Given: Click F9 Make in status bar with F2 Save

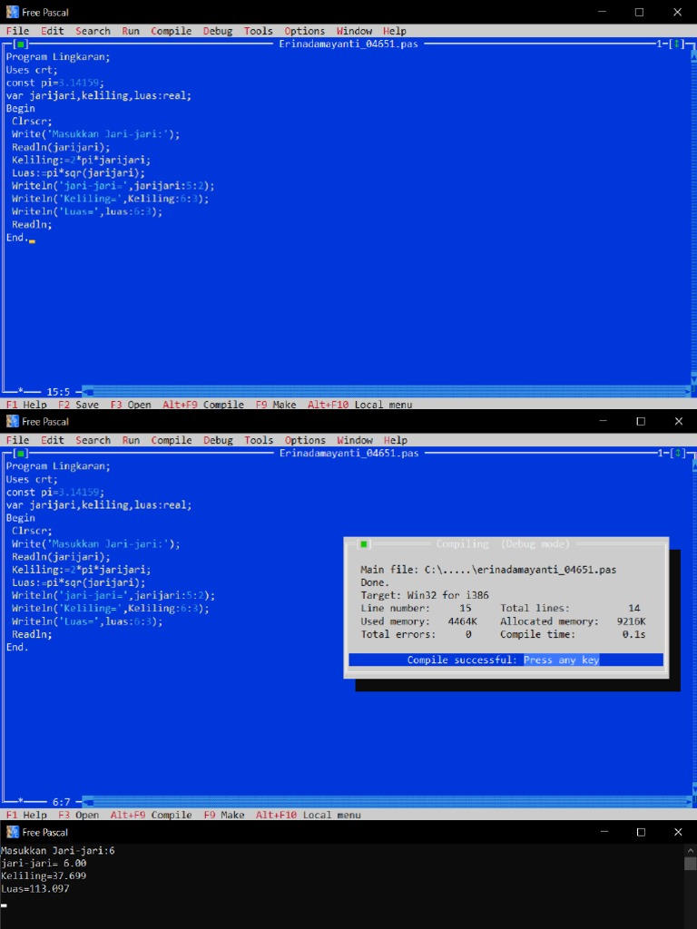Looking at the screenshot, I should [x=276, y=405].
